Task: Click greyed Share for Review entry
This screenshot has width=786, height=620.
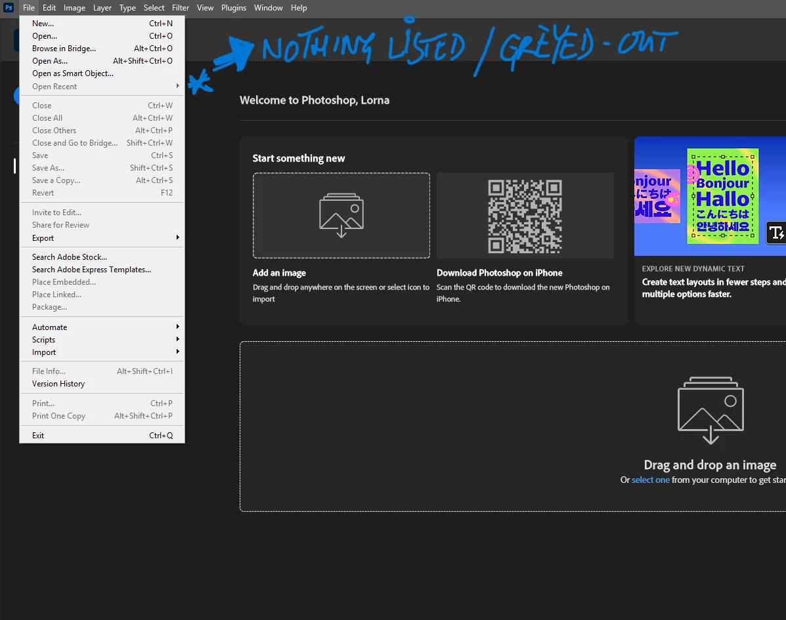Action: point(102,225)
